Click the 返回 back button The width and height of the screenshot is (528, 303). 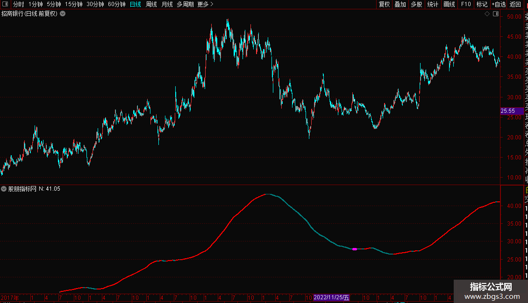point(515,4)
